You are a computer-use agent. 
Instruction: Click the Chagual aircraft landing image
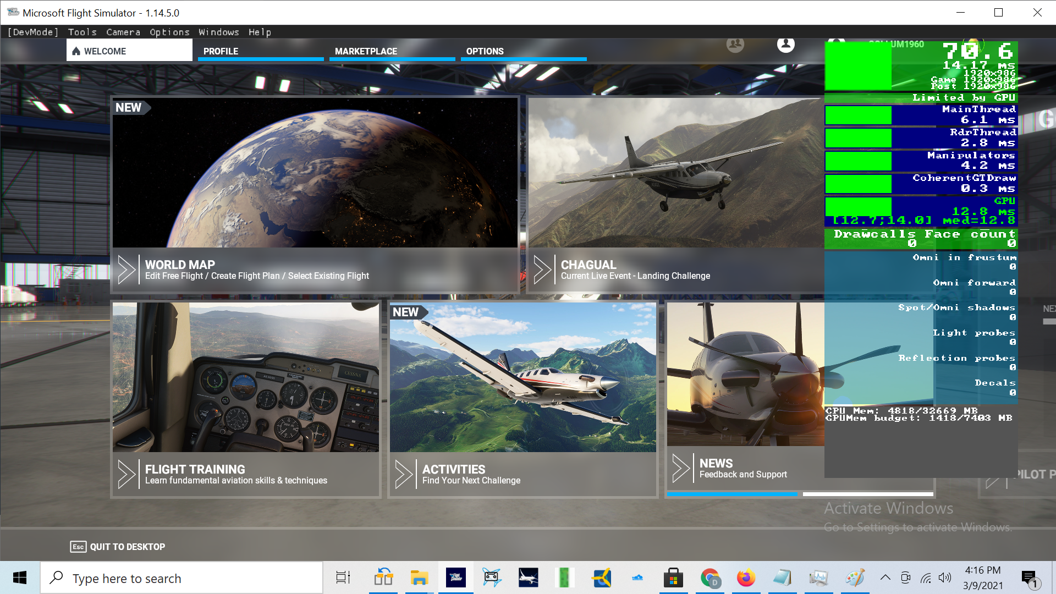[676, 173]
